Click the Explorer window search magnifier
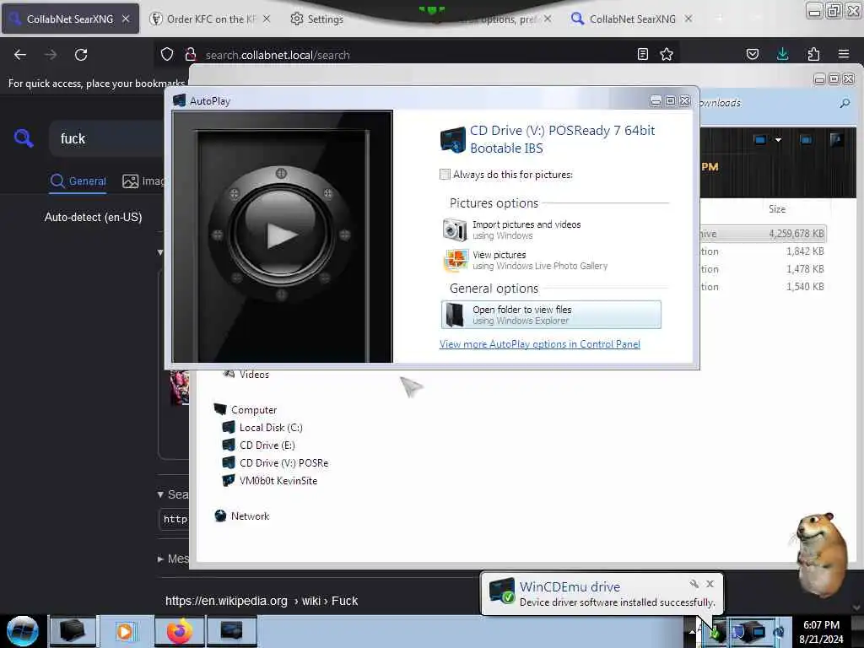 (x=845, y=103)
